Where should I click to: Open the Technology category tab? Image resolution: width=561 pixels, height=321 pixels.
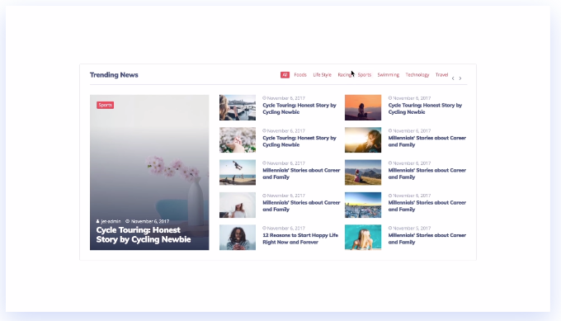click(x=417, y=75)
